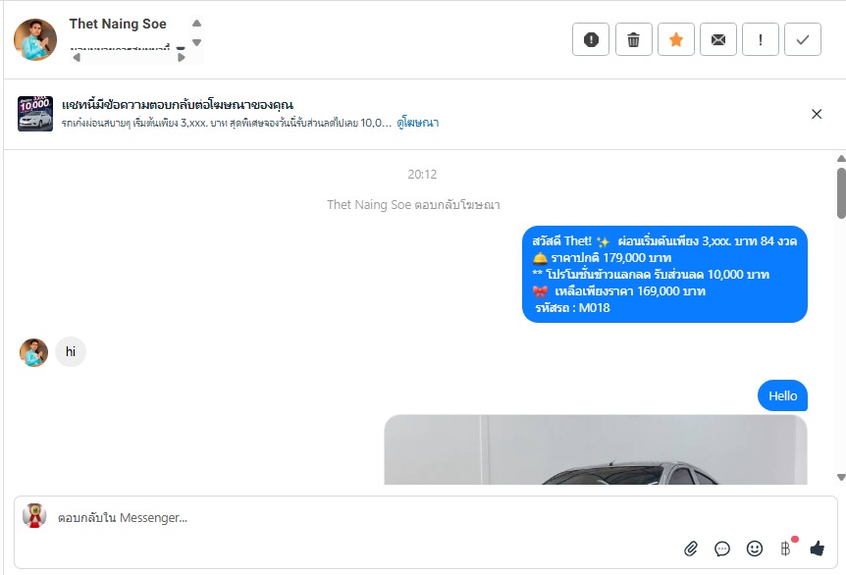Attach a file with the paperclip icon
Screen dimensions: 846x575
(691, 549)
